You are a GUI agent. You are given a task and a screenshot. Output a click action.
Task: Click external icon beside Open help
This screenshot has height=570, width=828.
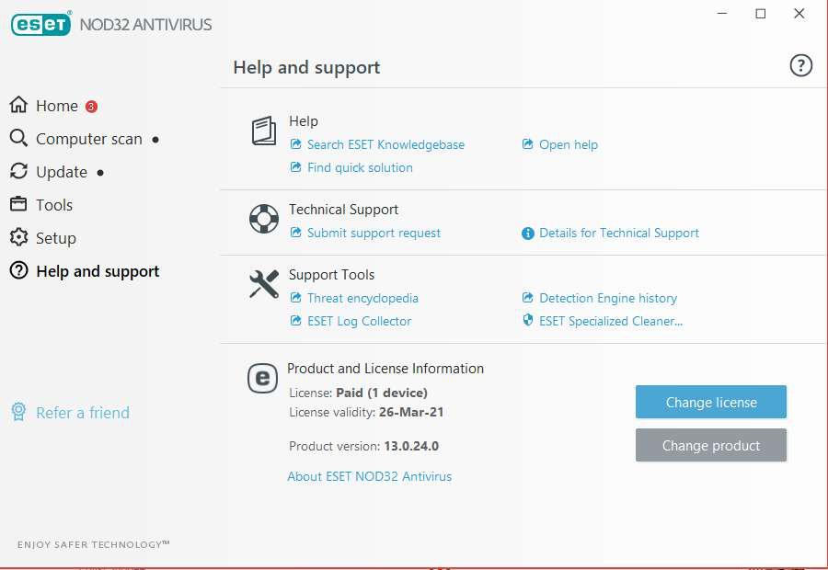pos(527,144)
